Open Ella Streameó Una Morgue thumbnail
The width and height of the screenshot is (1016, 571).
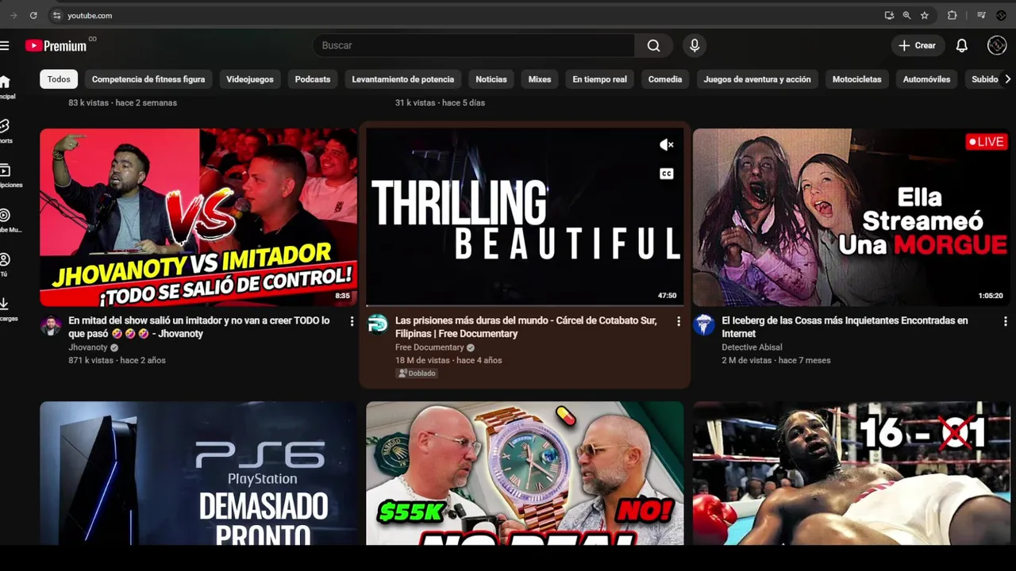tap(851, 217)
